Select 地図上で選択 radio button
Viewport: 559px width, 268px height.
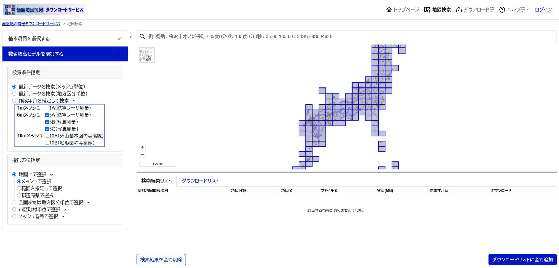14,175
